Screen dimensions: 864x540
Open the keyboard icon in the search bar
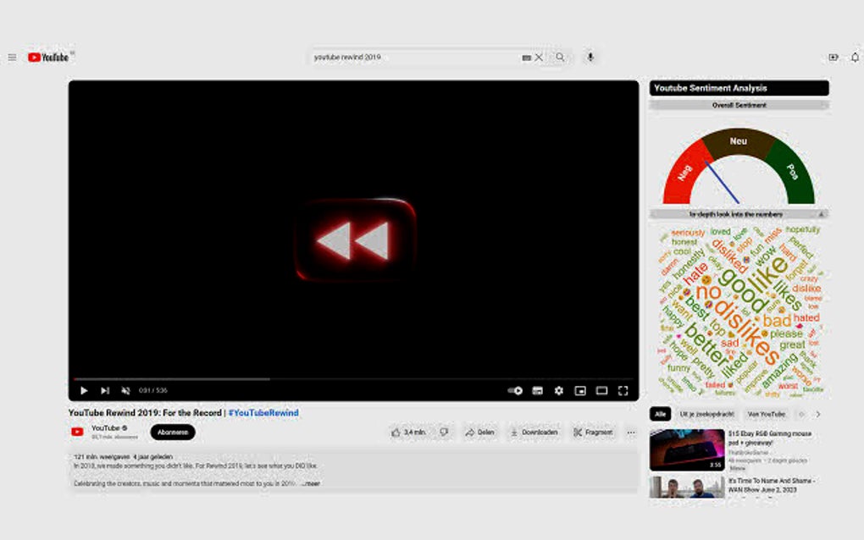tap(525, 57)
